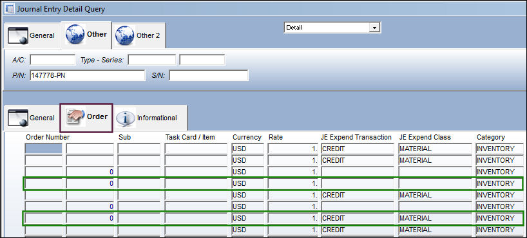
Task: Click the second row's MATERIAL class cell
Action: coord(436,160)
